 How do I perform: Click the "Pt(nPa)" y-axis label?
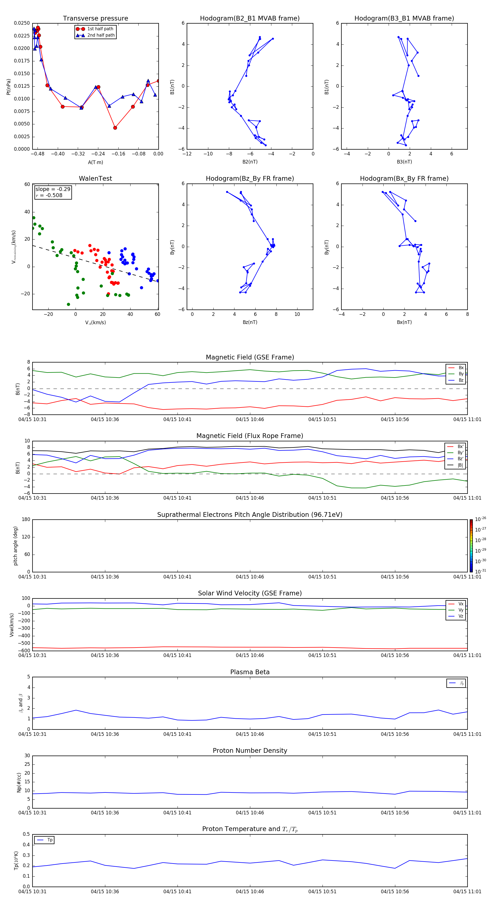tap(9, 86)
